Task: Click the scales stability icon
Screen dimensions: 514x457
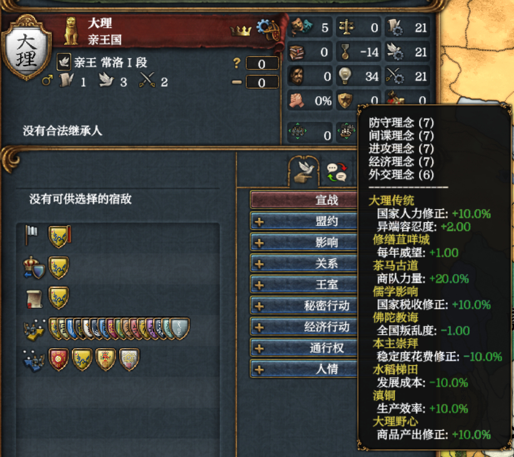Action: tap(347, 27)
